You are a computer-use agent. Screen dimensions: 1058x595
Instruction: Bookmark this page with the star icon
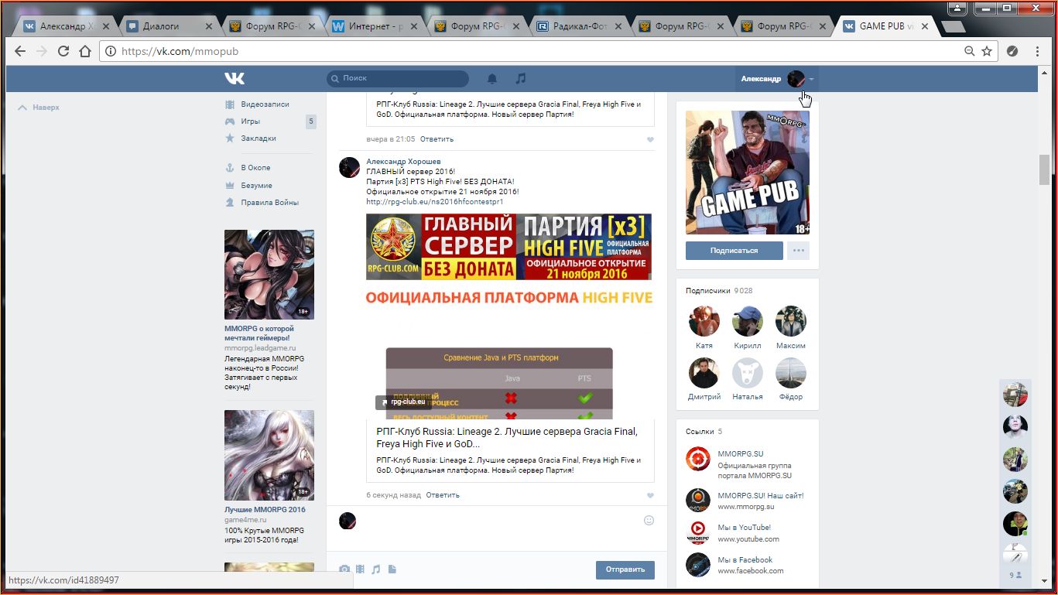point(987,51)
